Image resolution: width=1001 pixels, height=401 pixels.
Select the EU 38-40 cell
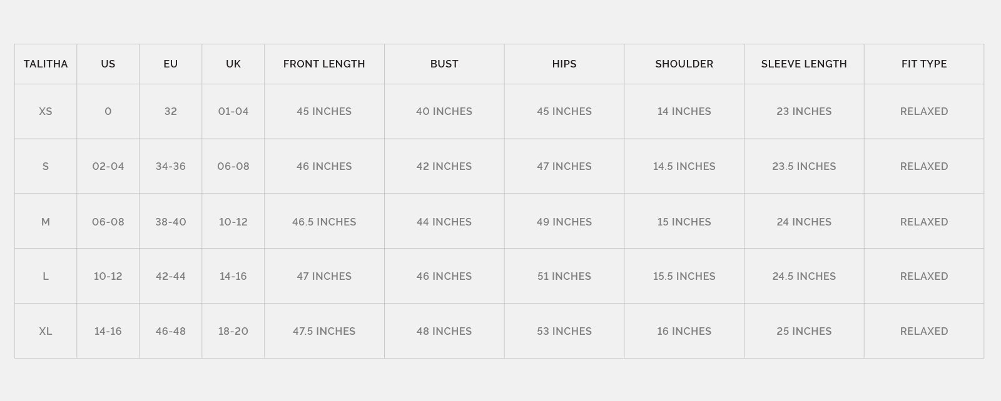171,222
